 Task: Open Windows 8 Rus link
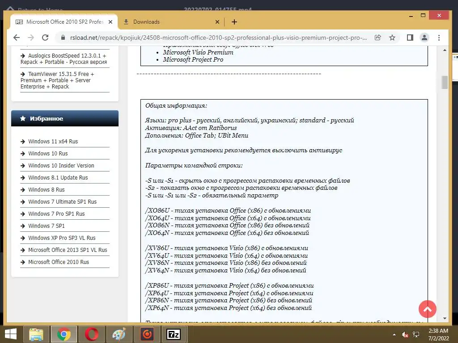point(47,189)
